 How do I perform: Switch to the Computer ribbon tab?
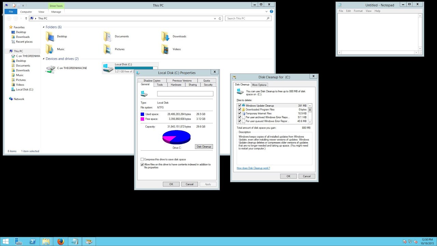(26, 12)
